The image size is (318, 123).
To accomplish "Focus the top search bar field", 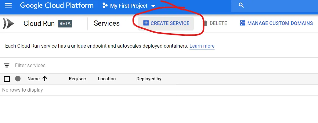I will click(274, 6).
